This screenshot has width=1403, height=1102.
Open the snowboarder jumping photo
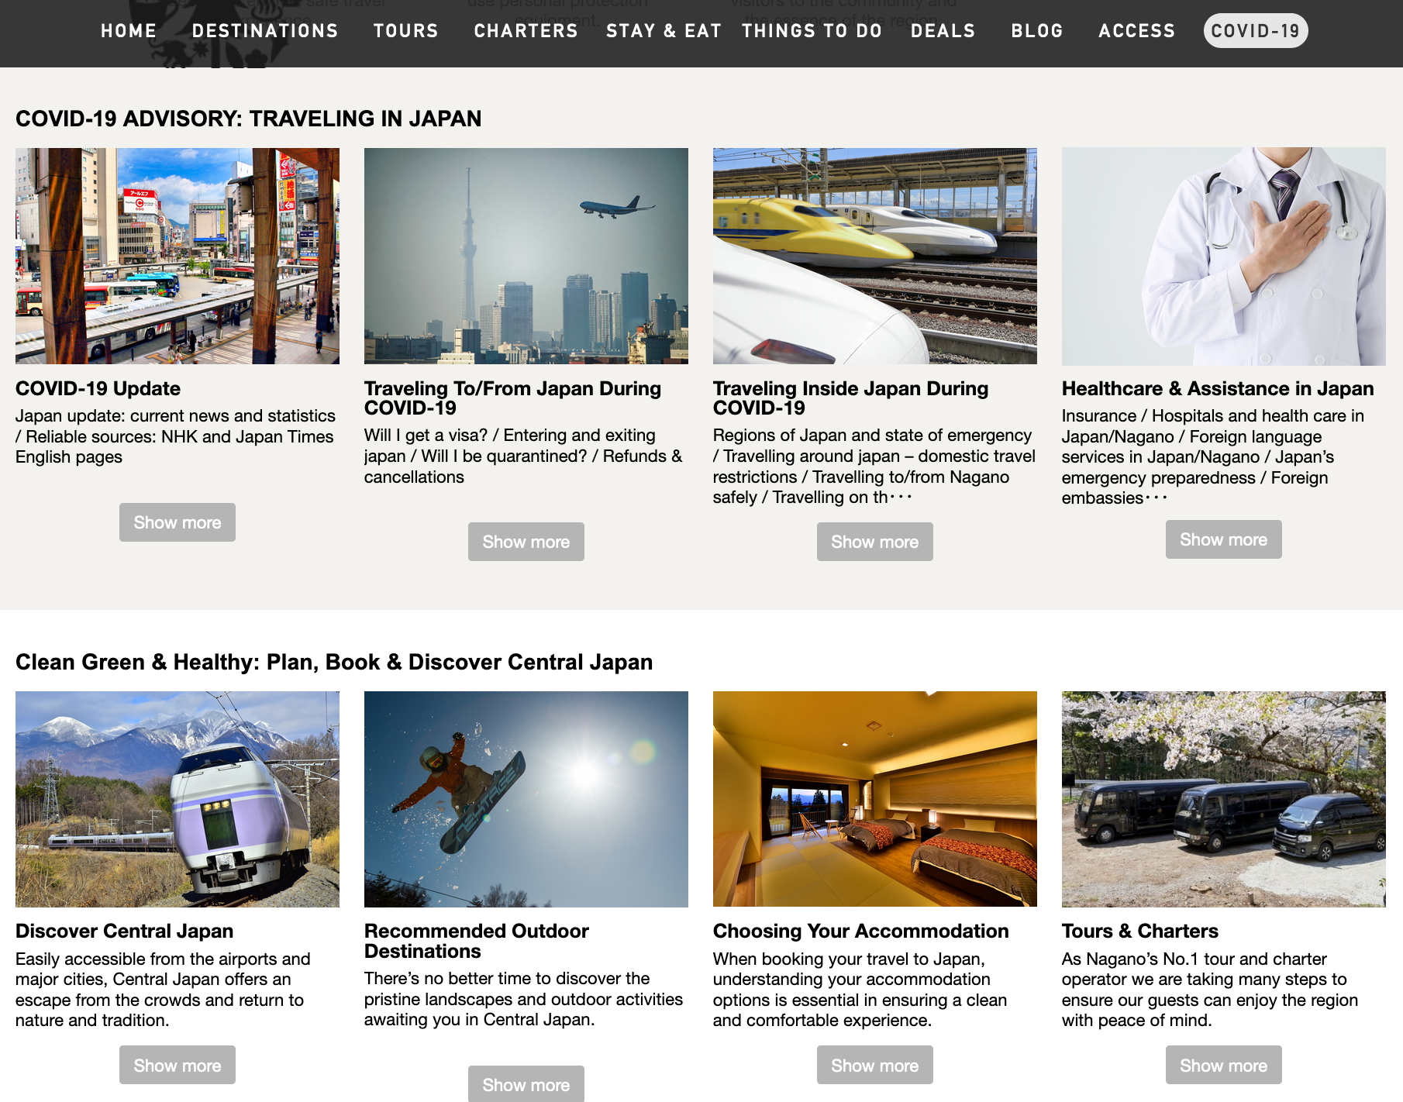click(526, 799)
